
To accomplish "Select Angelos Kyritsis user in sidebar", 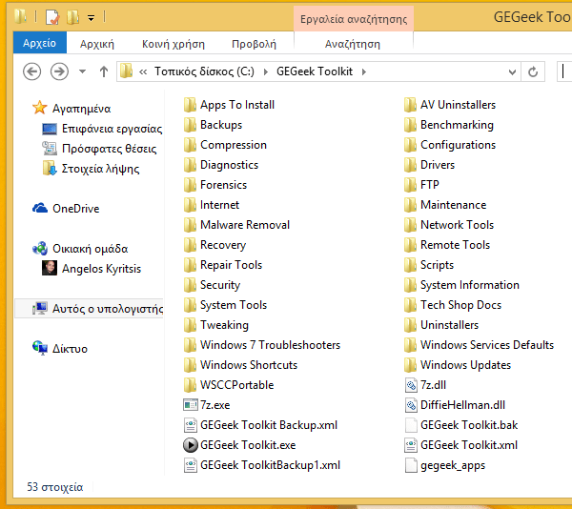I will pyautogui.click(x=101, y=269).
